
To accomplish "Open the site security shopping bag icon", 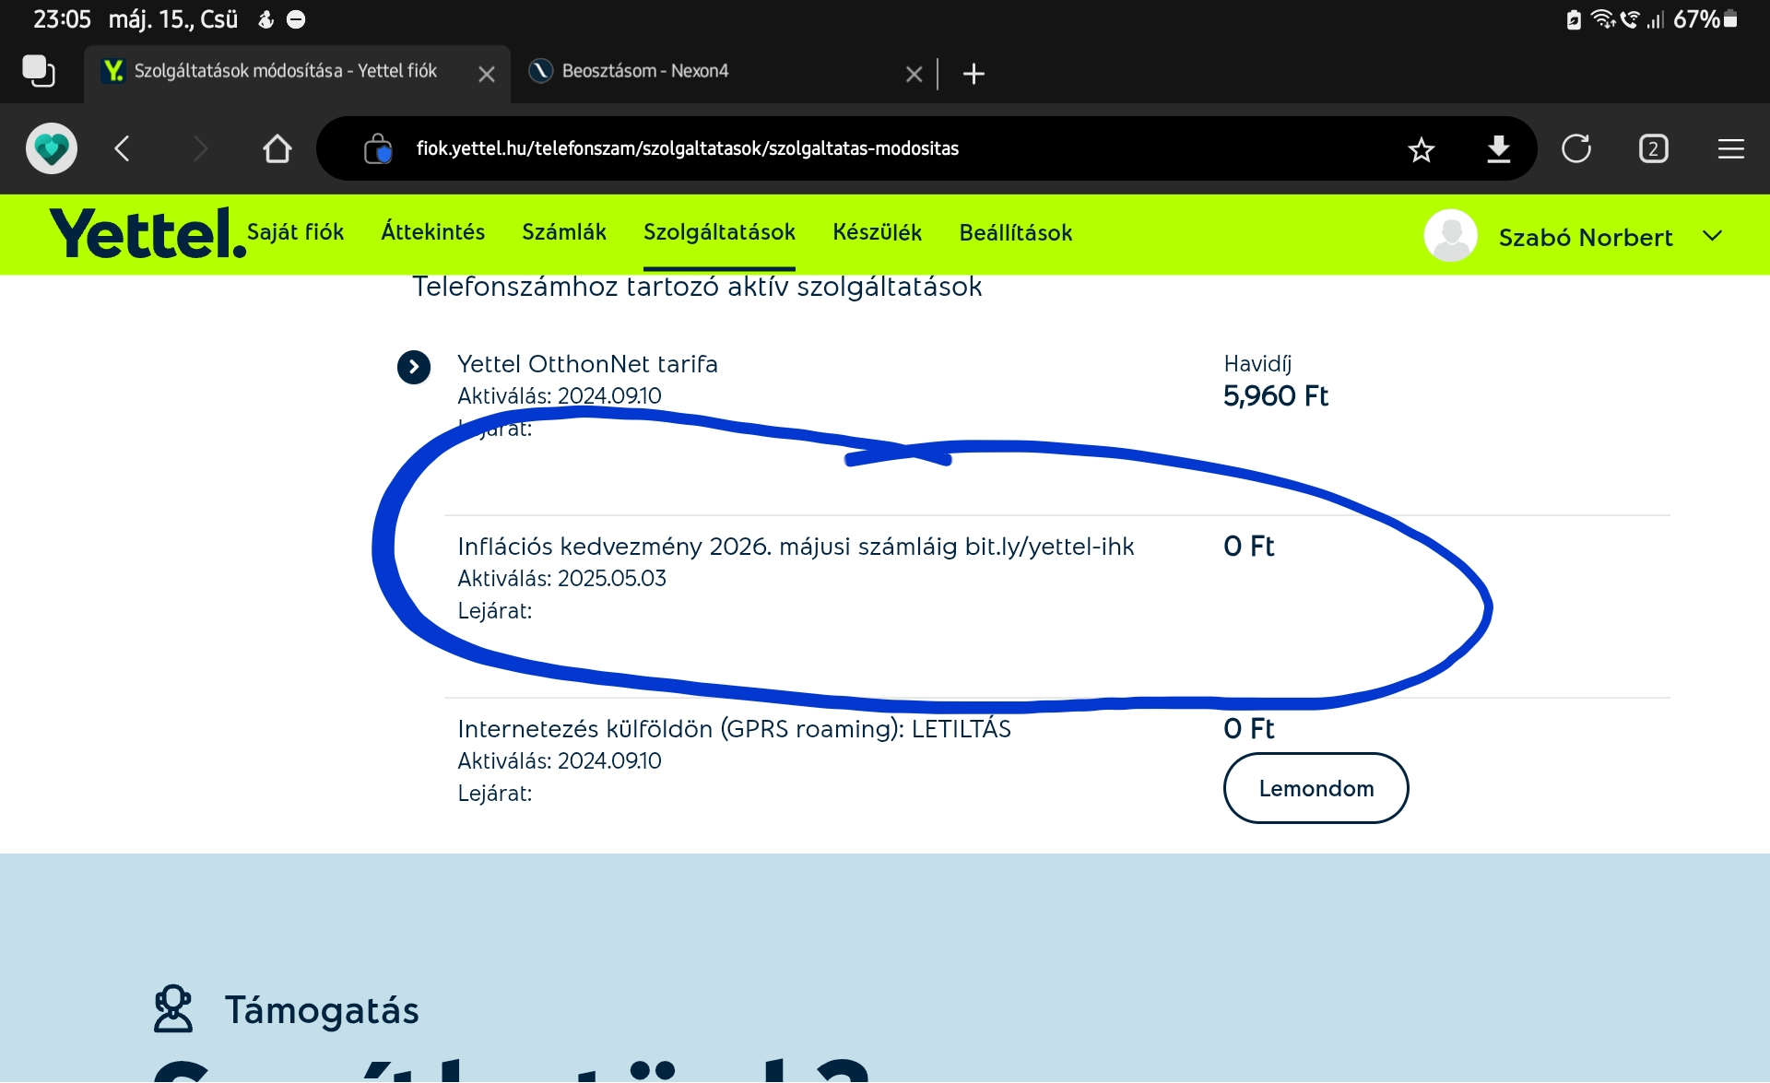I will coord(378,148).
